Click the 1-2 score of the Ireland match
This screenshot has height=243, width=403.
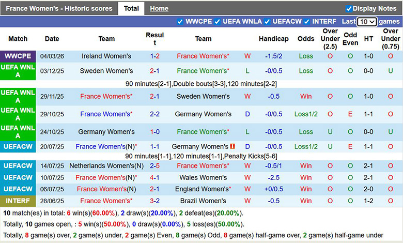154,56
